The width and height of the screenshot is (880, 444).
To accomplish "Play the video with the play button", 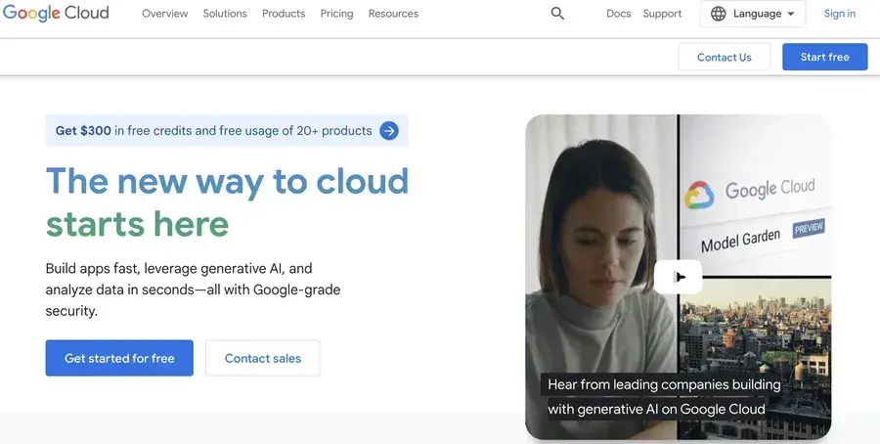I will [x=678, y=277].
